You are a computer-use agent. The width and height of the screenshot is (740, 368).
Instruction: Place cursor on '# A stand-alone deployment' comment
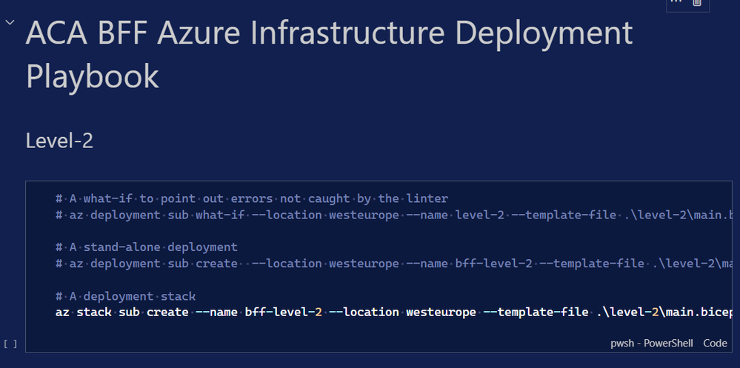[147, 247]
